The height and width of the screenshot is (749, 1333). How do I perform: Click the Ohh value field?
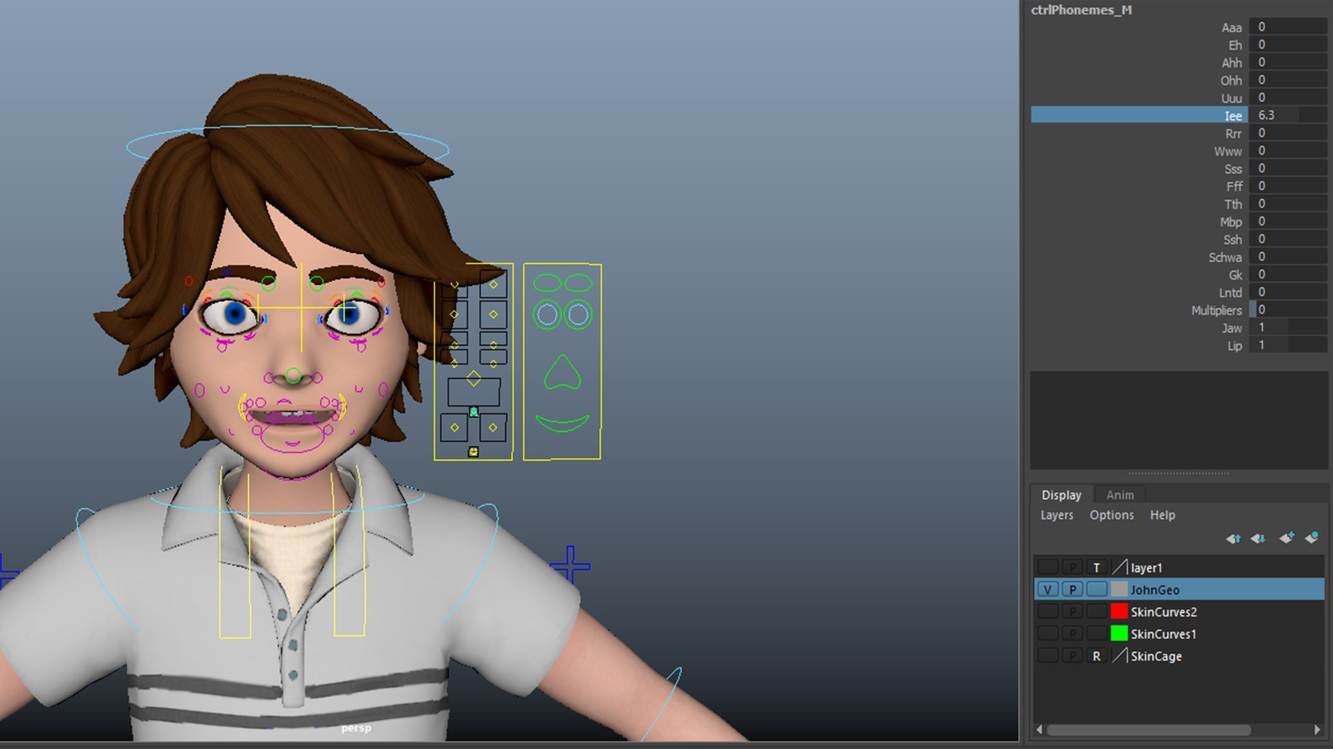(x=1287, y=80)
